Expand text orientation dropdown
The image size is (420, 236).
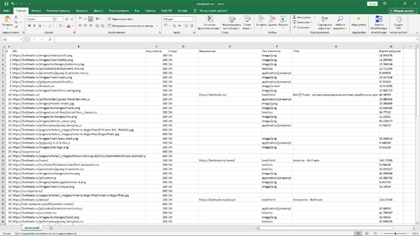(x=101, y=19)
